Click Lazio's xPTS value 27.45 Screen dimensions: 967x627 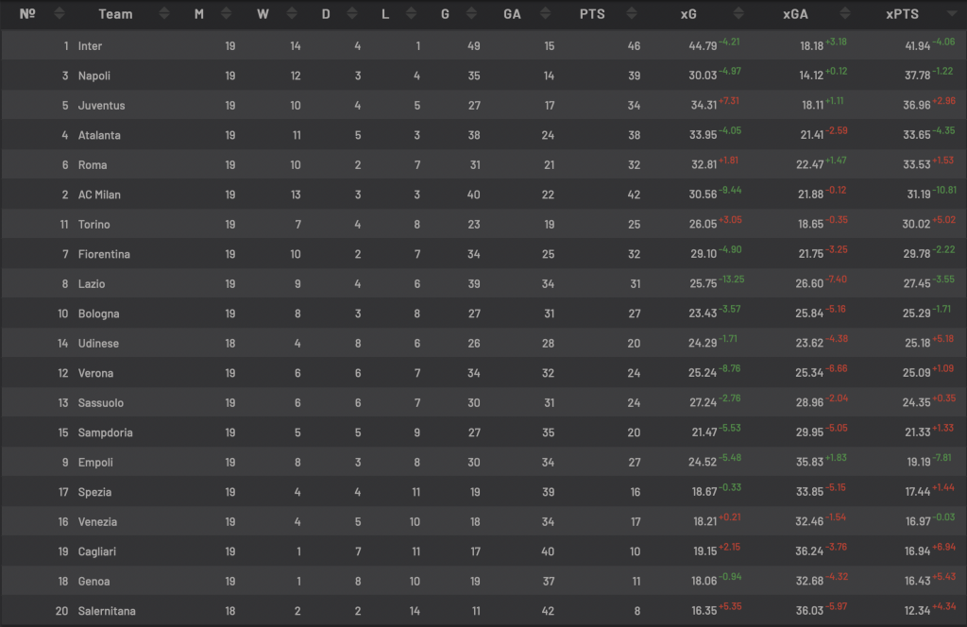click(916, 284)
